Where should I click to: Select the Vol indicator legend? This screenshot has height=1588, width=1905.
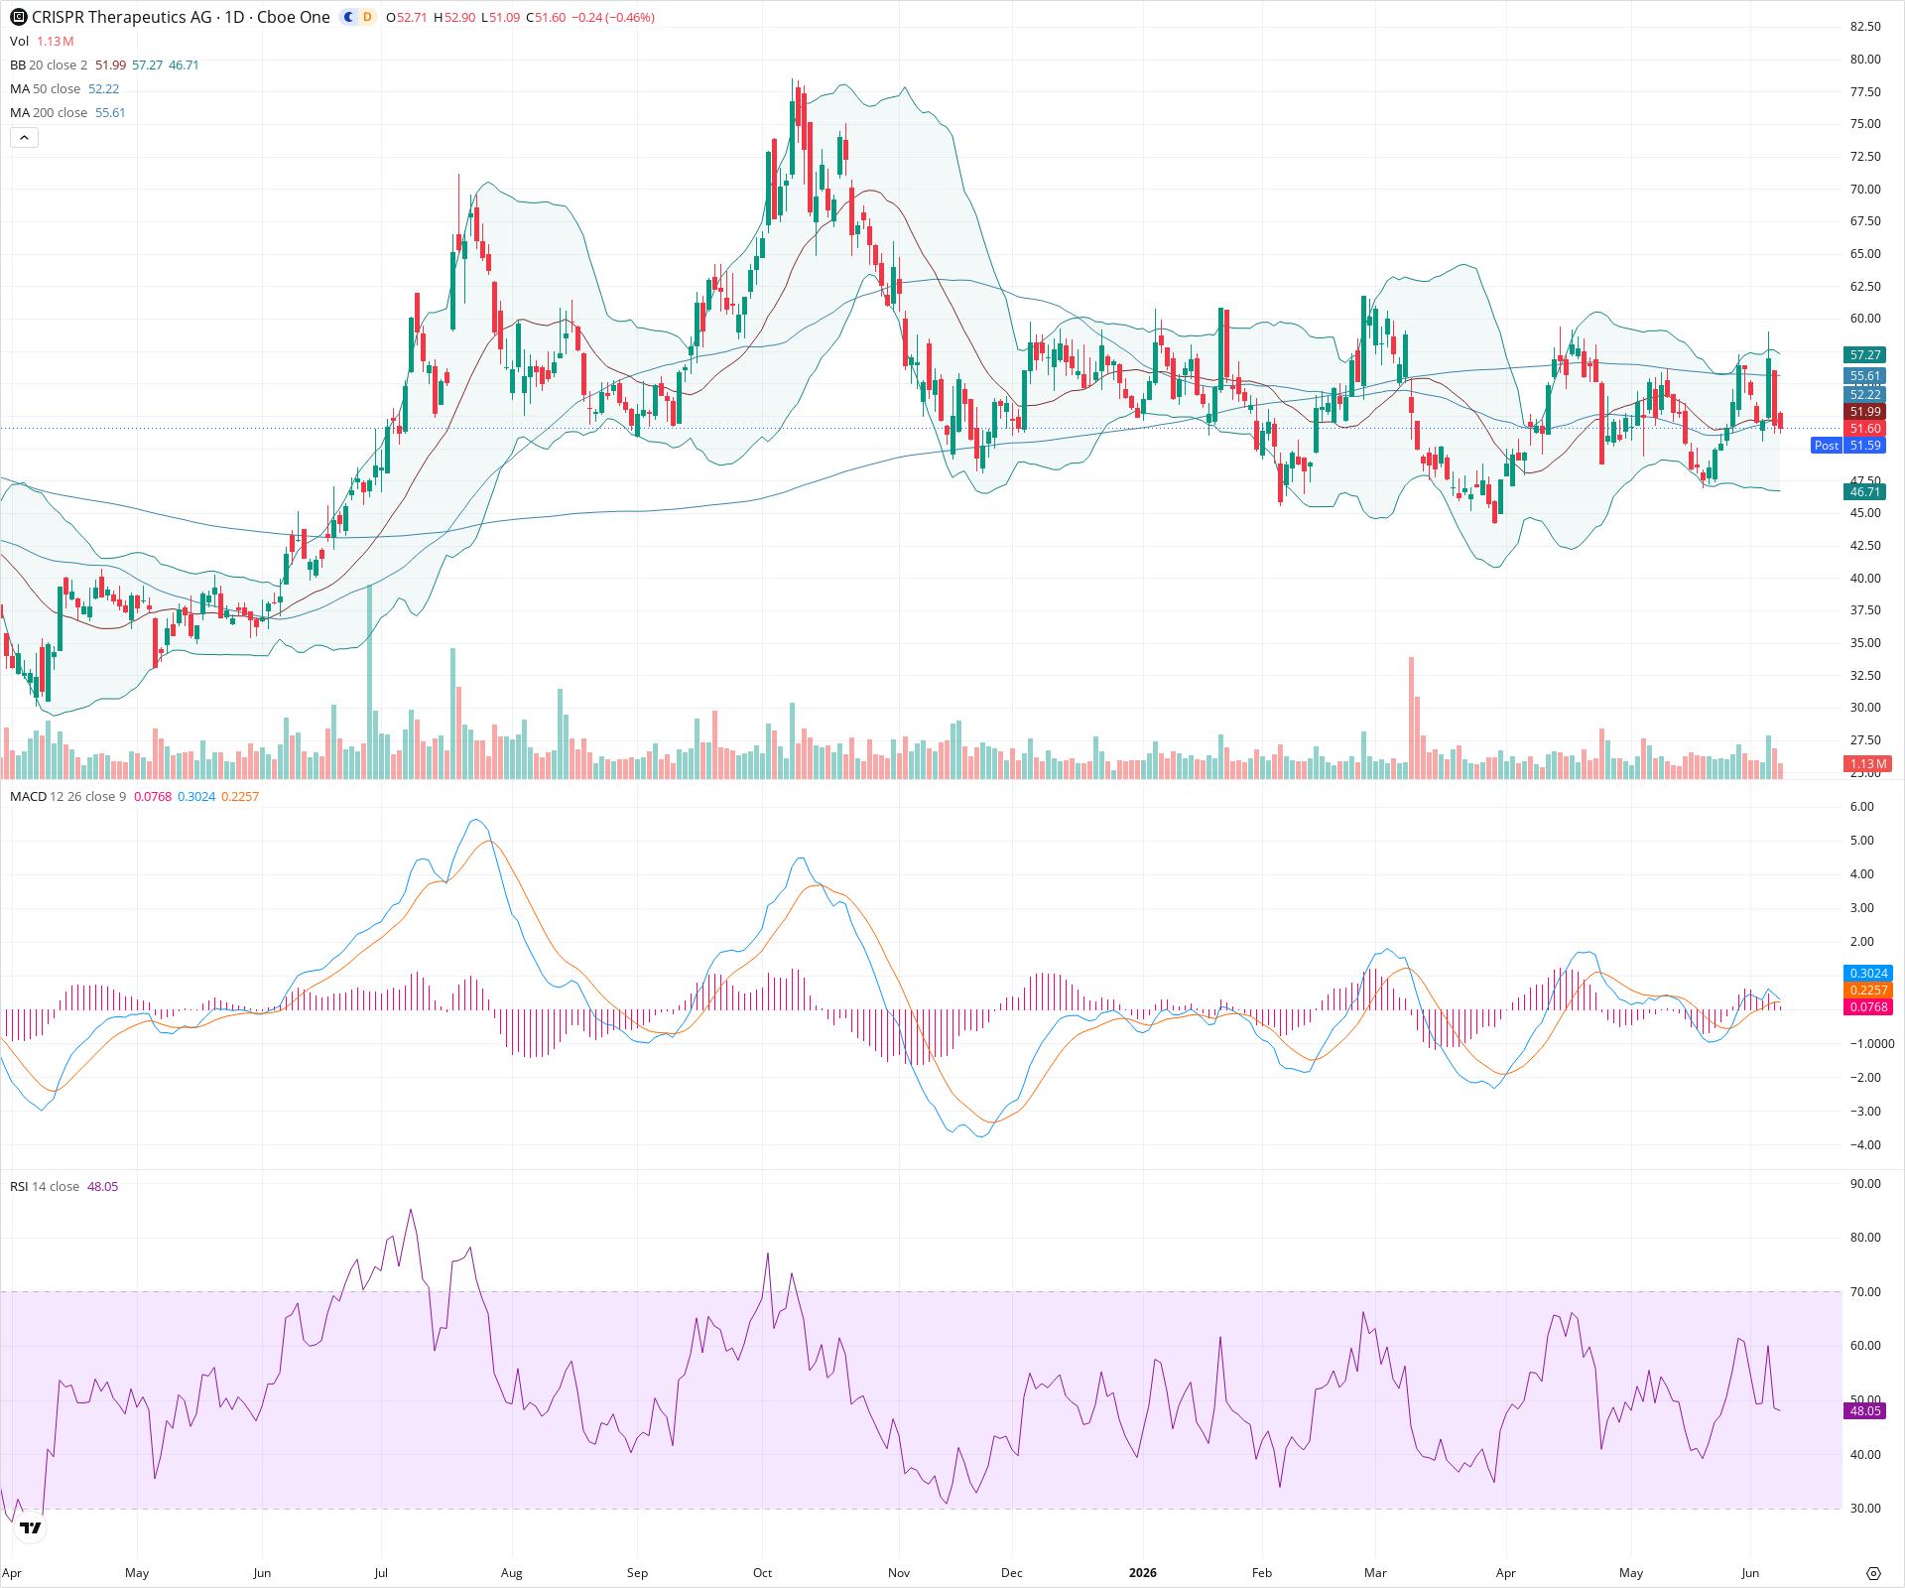(20, 41)
